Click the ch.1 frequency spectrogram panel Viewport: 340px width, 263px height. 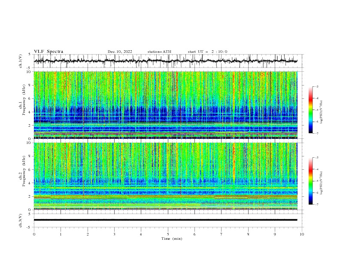click(166, 105)
